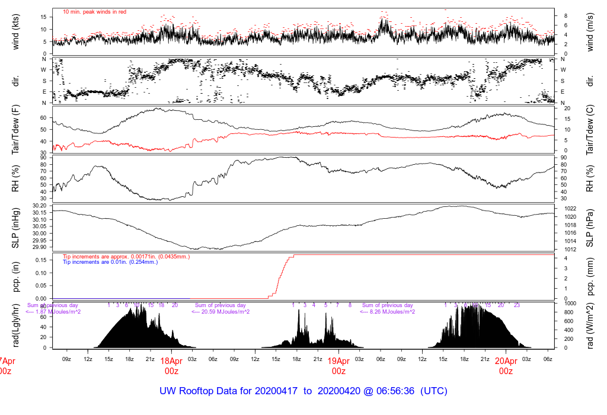
Task: Select the "SLP (inHg)" axis label
Action: tap(15, 228)
